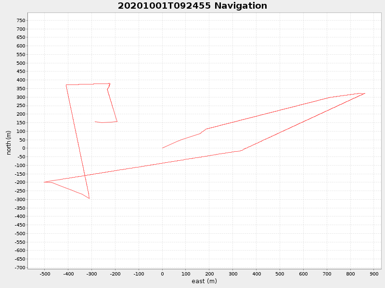Click the 200 north axis tick label
This screenshot has height=288, width=385.
point(21,114)
